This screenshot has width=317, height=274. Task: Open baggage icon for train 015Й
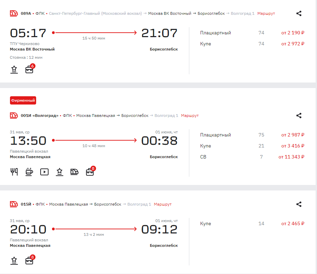click(30, 260)
